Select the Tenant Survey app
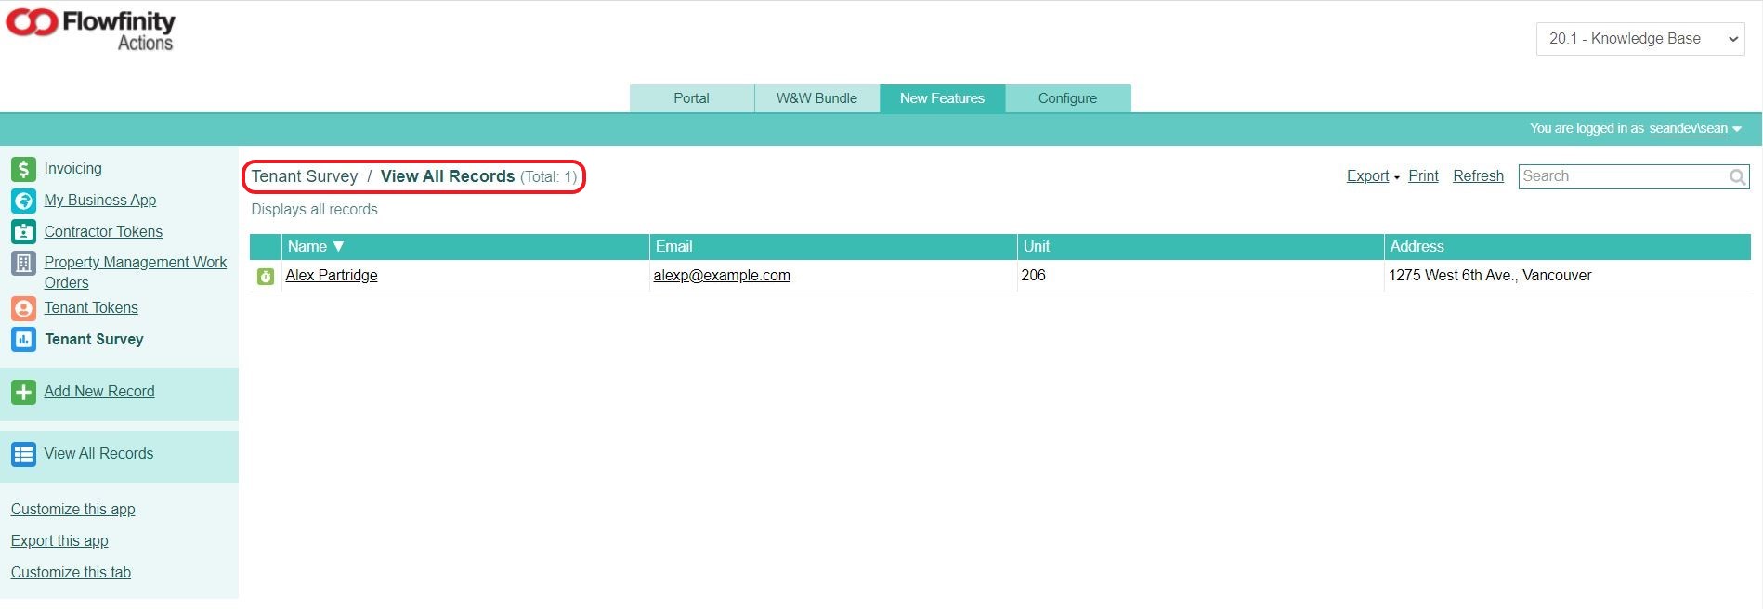 tap(94, 340)
